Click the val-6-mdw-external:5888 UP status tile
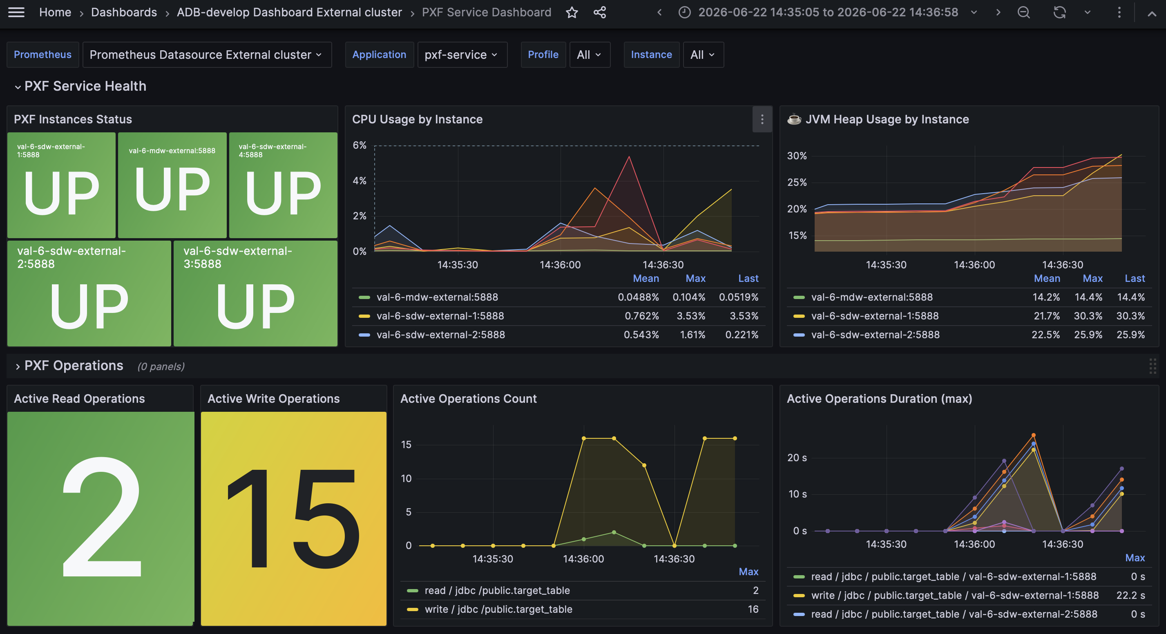Screen dimensions: 1166x634 point(172,185)
